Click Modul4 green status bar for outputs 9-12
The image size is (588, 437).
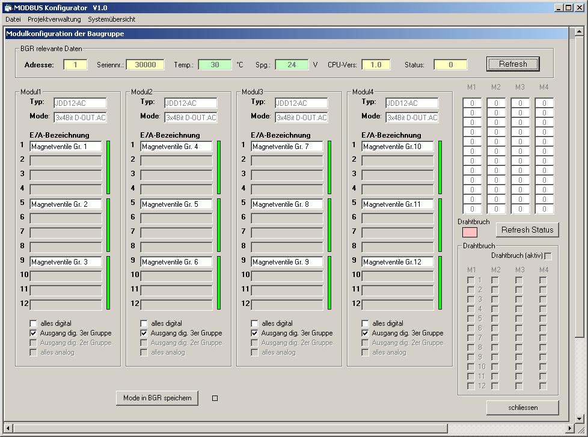click(x=440, y=283)
